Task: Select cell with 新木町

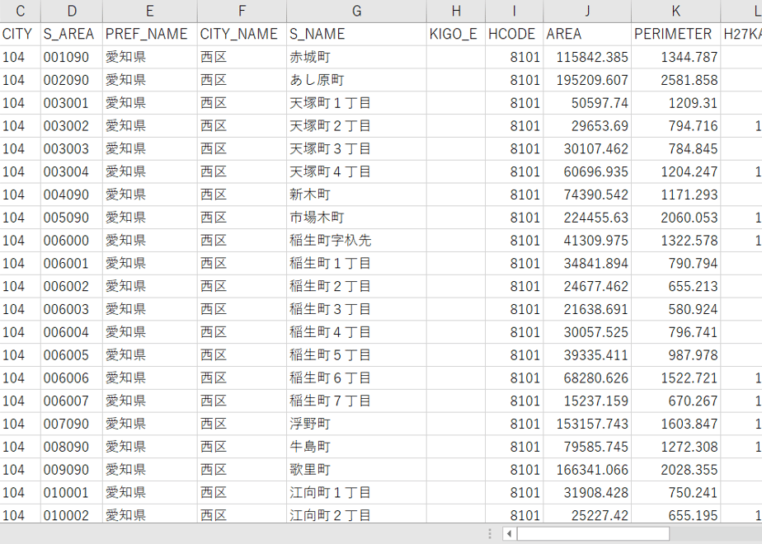Action: 357,195
